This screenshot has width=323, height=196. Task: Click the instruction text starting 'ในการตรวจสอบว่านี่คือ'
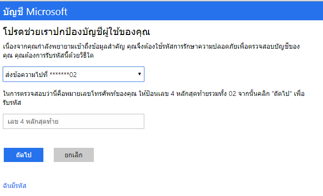click(x=154, y=98)
